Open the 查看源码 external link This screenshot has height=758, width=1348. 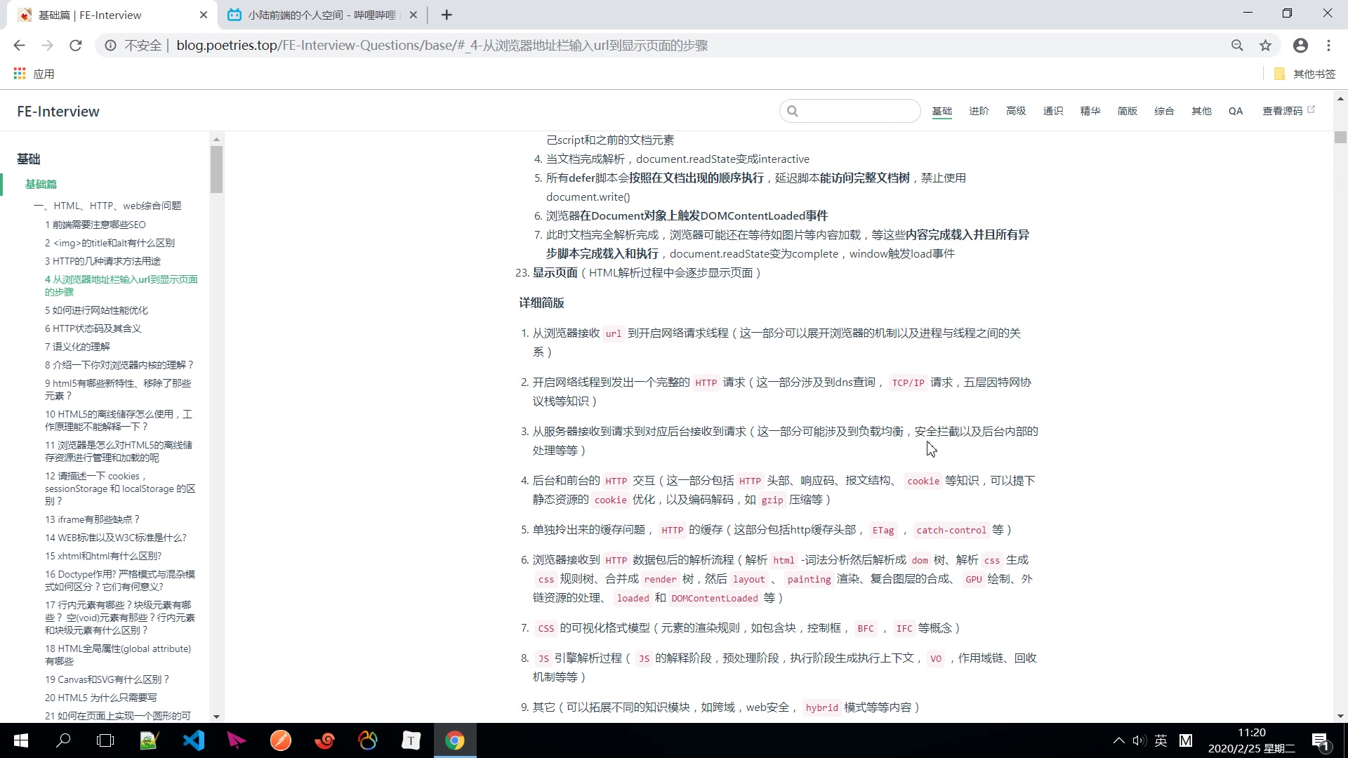click(1288, 111)
